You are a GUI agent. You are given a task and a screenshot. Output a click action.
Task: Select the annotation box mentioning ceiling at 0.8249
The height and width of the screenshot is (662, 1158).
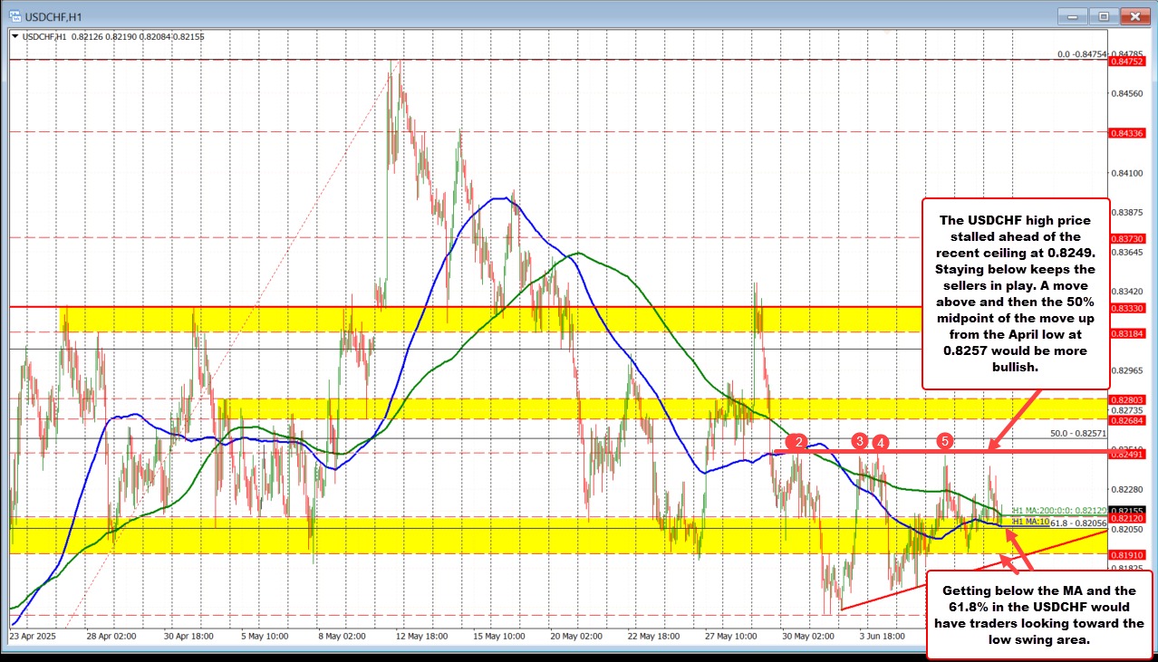pos(1014,293)
